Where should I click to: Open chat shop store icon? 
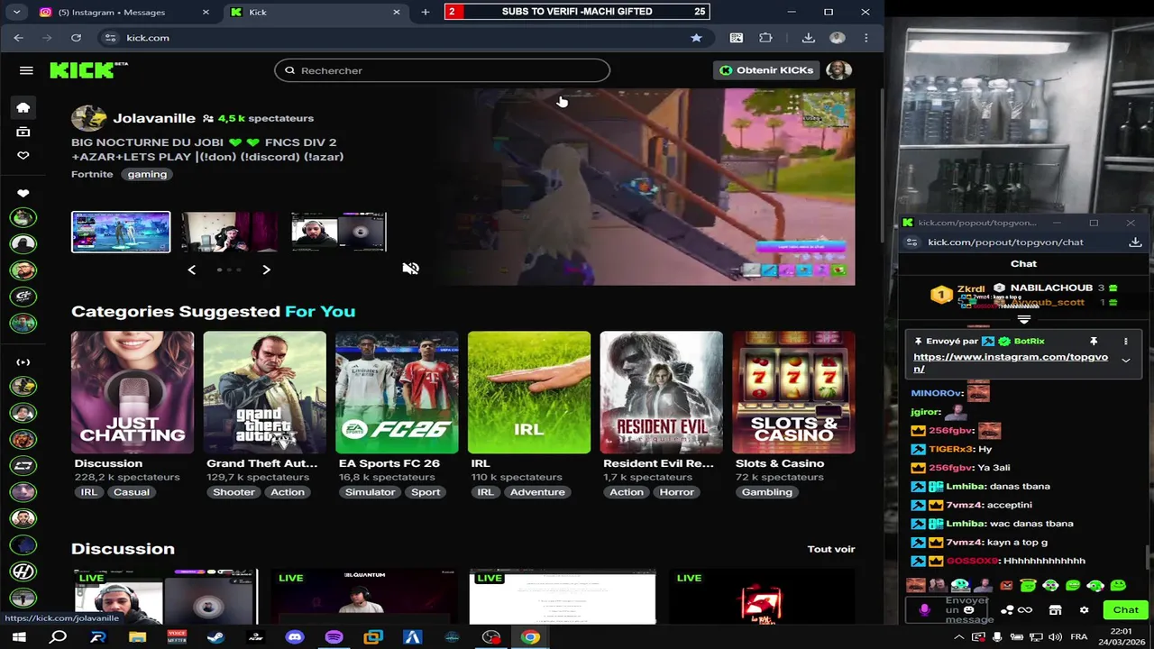[1055, 610]
